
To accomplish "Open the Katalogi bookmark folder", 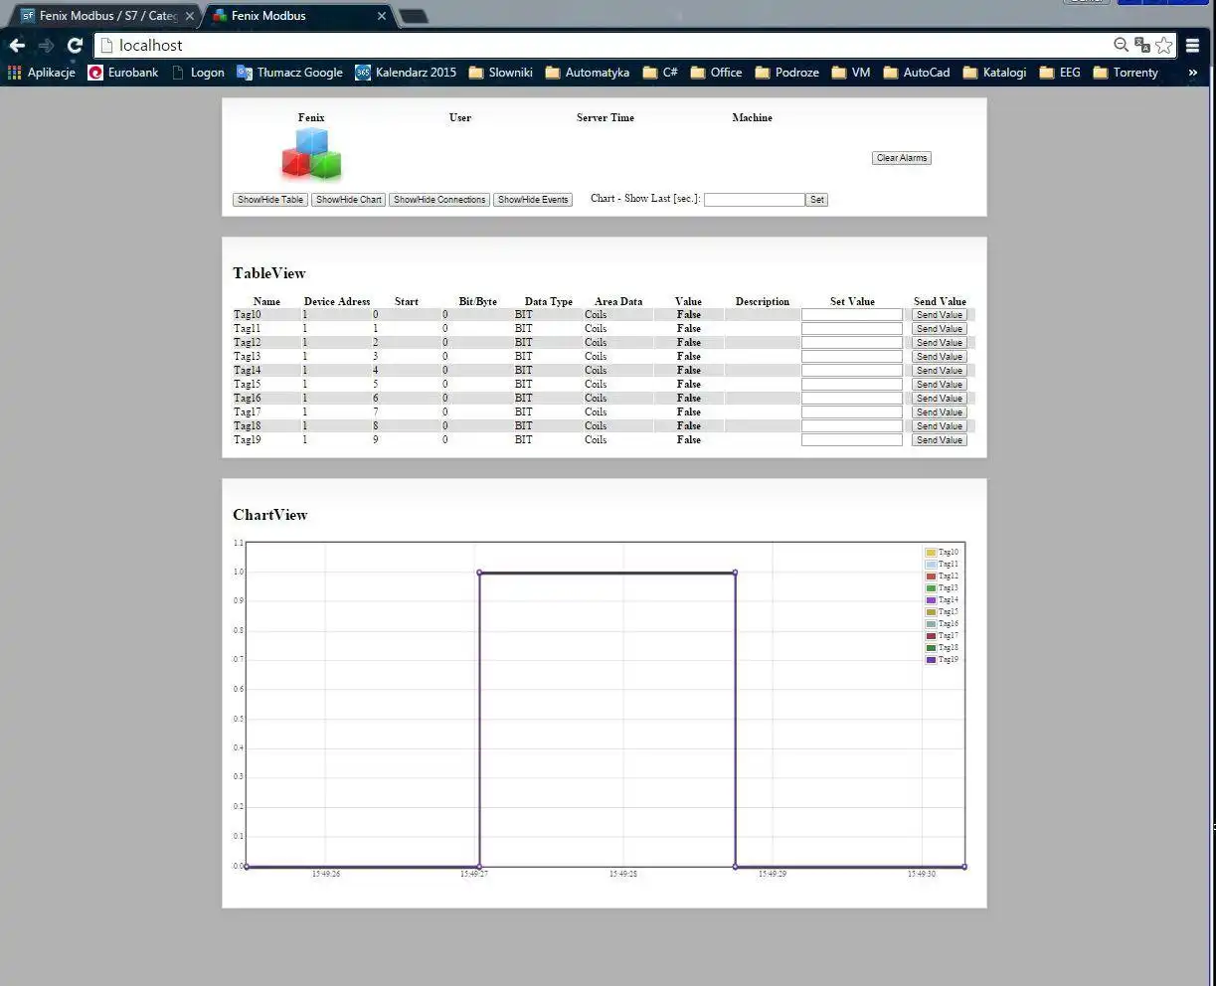I will [994, 73].
